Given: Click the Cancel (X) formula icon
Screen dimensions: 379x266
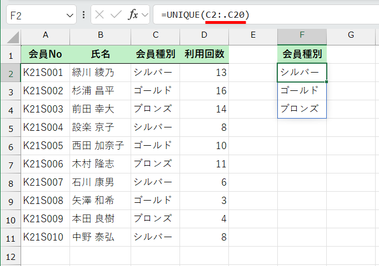Looking at the screenshot, I should pyautogui.click(x=99, y=15).
